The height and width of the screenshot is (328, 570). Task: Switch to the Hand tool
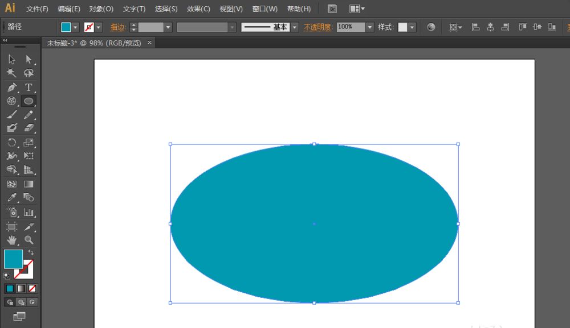12,240
